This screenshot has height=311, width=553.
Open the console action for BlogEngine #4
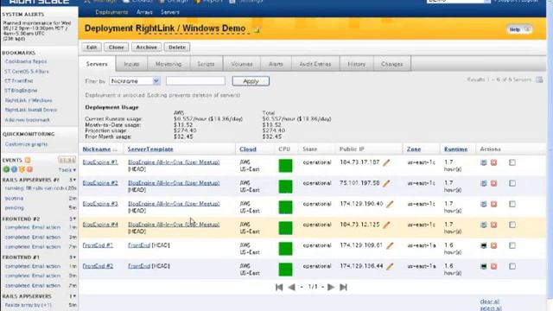pos(484,225)
